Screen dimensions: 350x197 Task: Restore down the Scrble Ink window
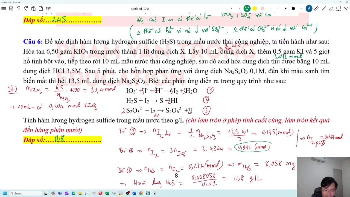click(340, 2)
